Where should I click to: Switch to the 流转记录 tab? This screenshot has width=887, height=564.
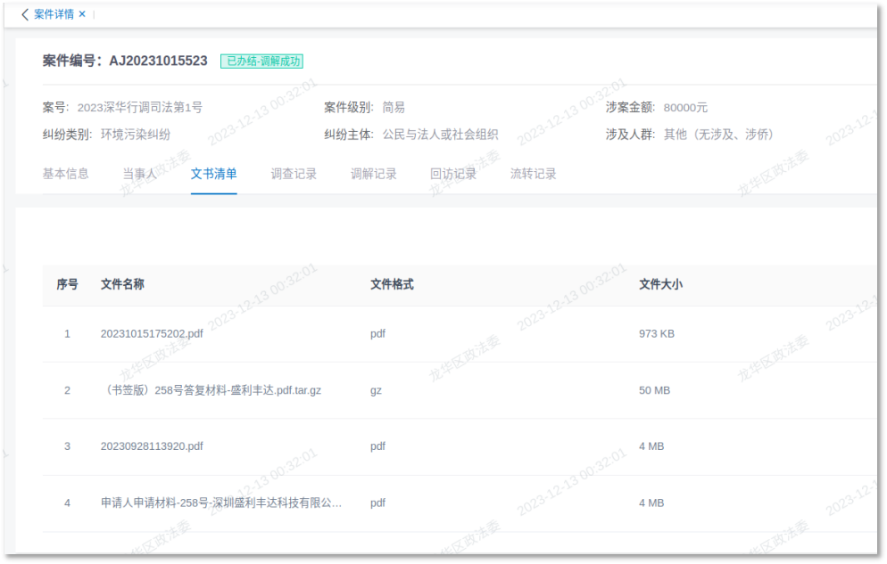point(534,174)
